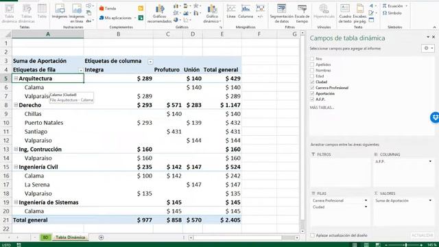Click the Imágenes en línea icon
The width and height of the screenshot is (439, 247).
77,14
